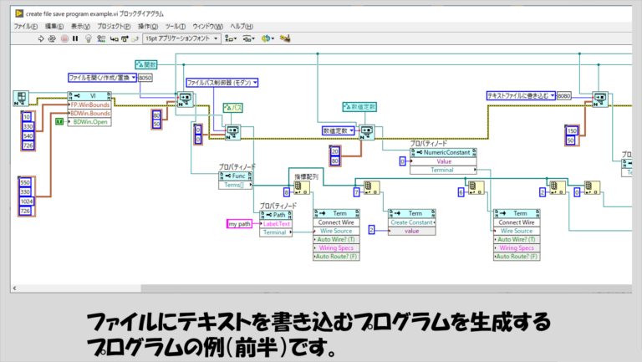
Task: Toggle the green True constant wired to BDWin.Open
Action: click(59, 121)
